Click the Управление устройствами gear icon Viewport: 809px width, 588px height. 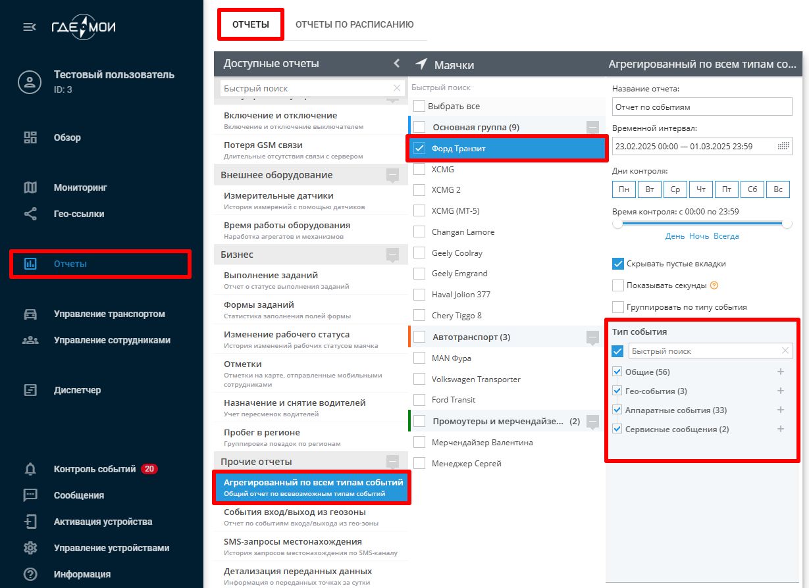[30, 548]
